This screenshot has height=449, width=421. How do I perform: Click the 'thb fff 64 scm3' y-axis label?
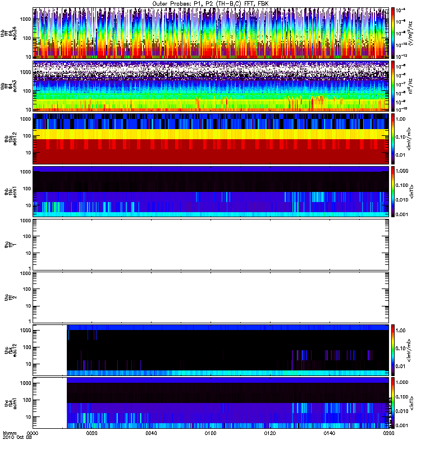click(x=8, y=86)
